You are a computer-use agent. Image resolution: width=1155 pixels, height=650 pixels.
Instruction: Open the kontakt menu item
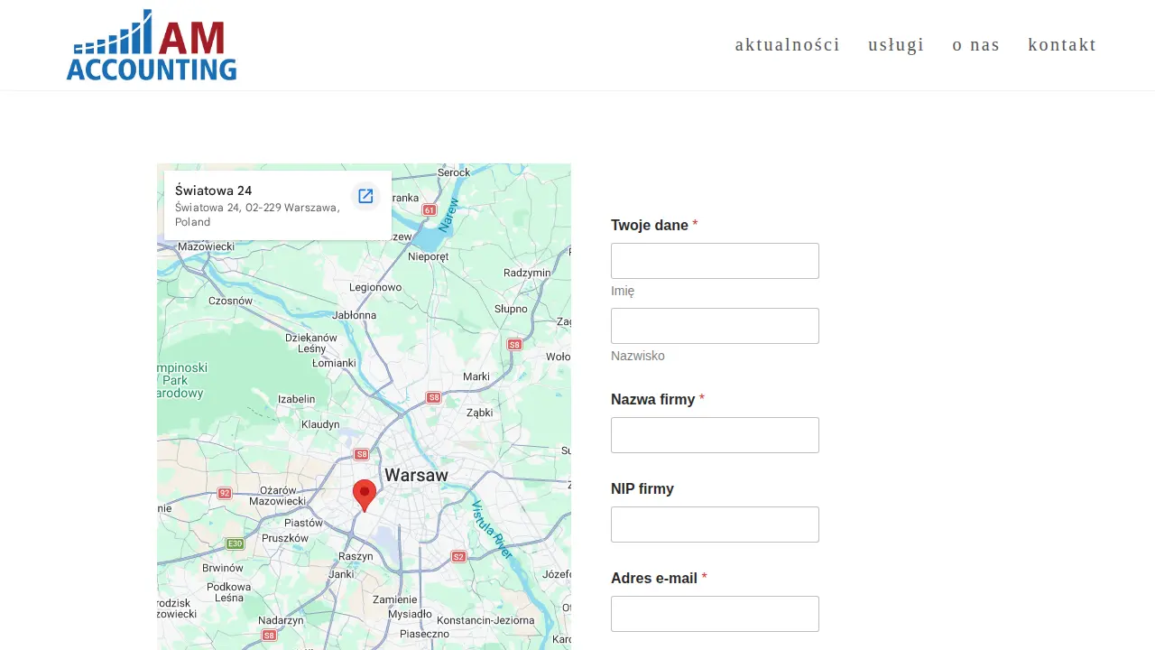(x=1062, y=45)
